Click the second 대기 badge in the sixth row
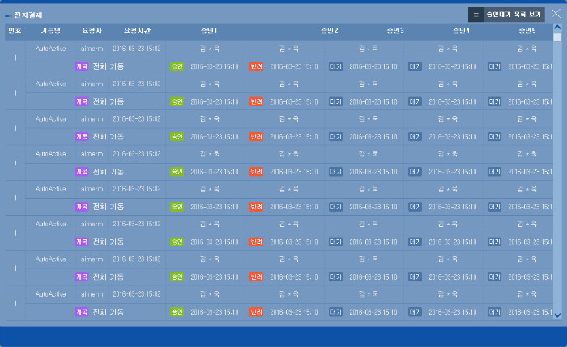 click(415, 242)
